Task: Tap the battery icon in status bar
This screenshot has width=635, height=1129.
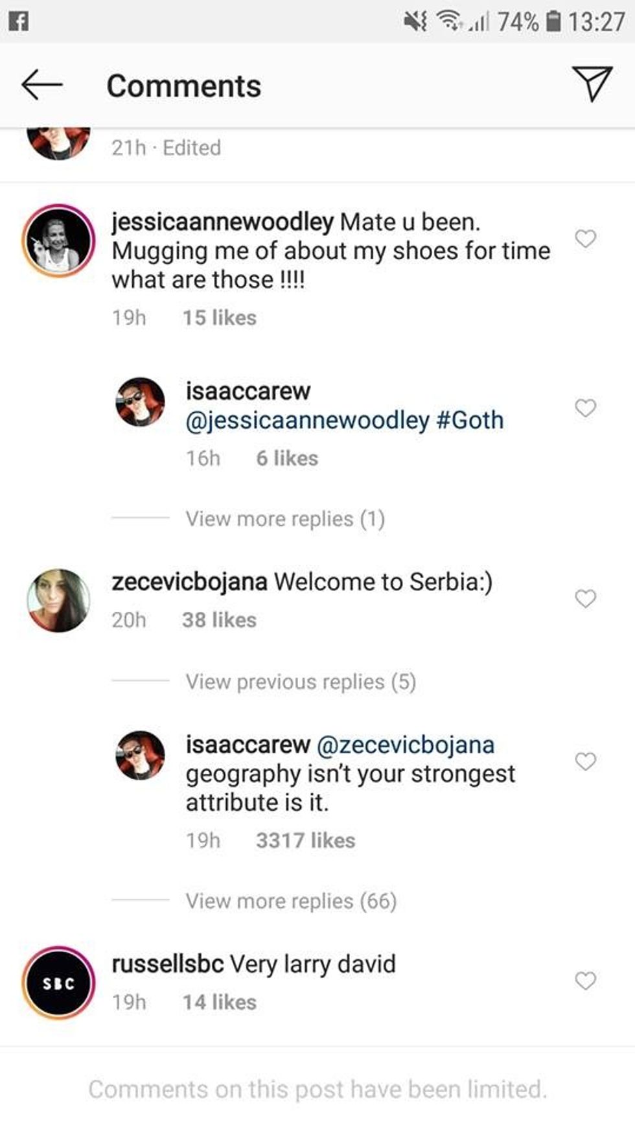Action: (553, 22)
